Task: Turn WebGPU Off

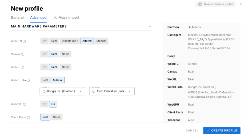Action: [44, 104]
